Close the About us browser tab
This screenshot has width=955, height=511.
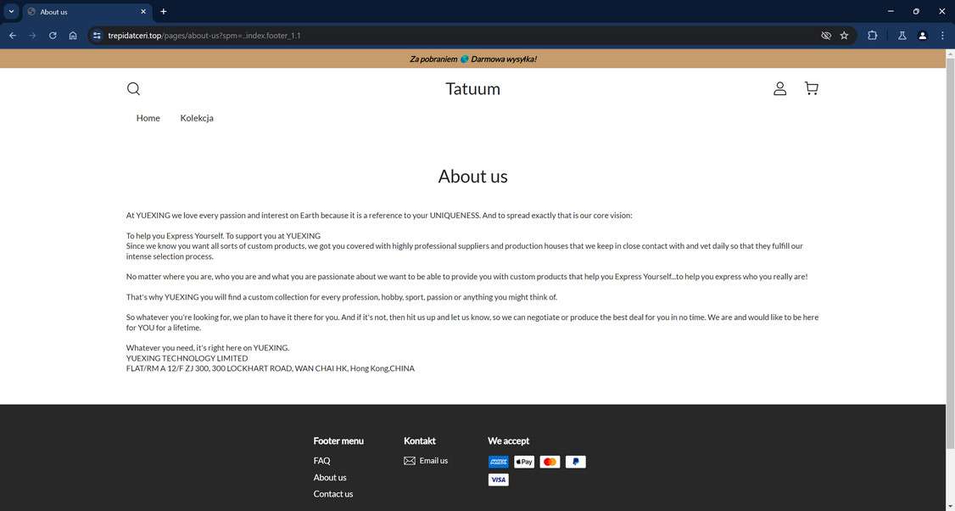click(143, 12)
